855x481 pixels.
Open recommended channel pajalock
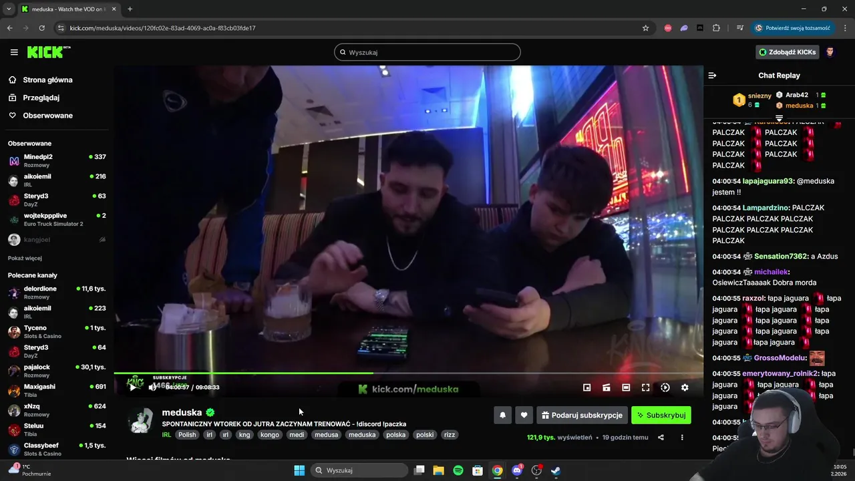coord(57,371)
